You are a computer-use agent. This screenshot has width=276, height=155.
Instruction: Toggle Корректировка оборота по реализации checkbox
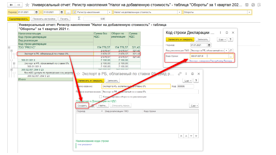point(100,97)
